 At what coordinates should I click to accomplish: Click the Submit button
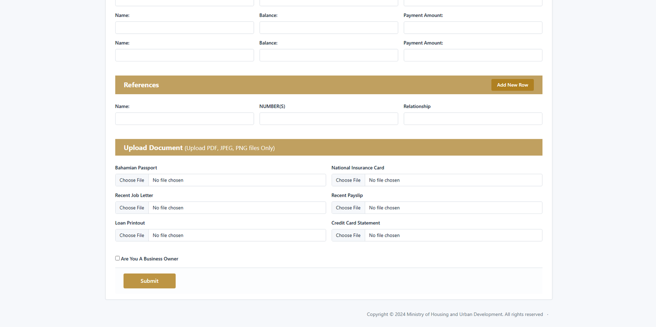click(x=149, y=281)
